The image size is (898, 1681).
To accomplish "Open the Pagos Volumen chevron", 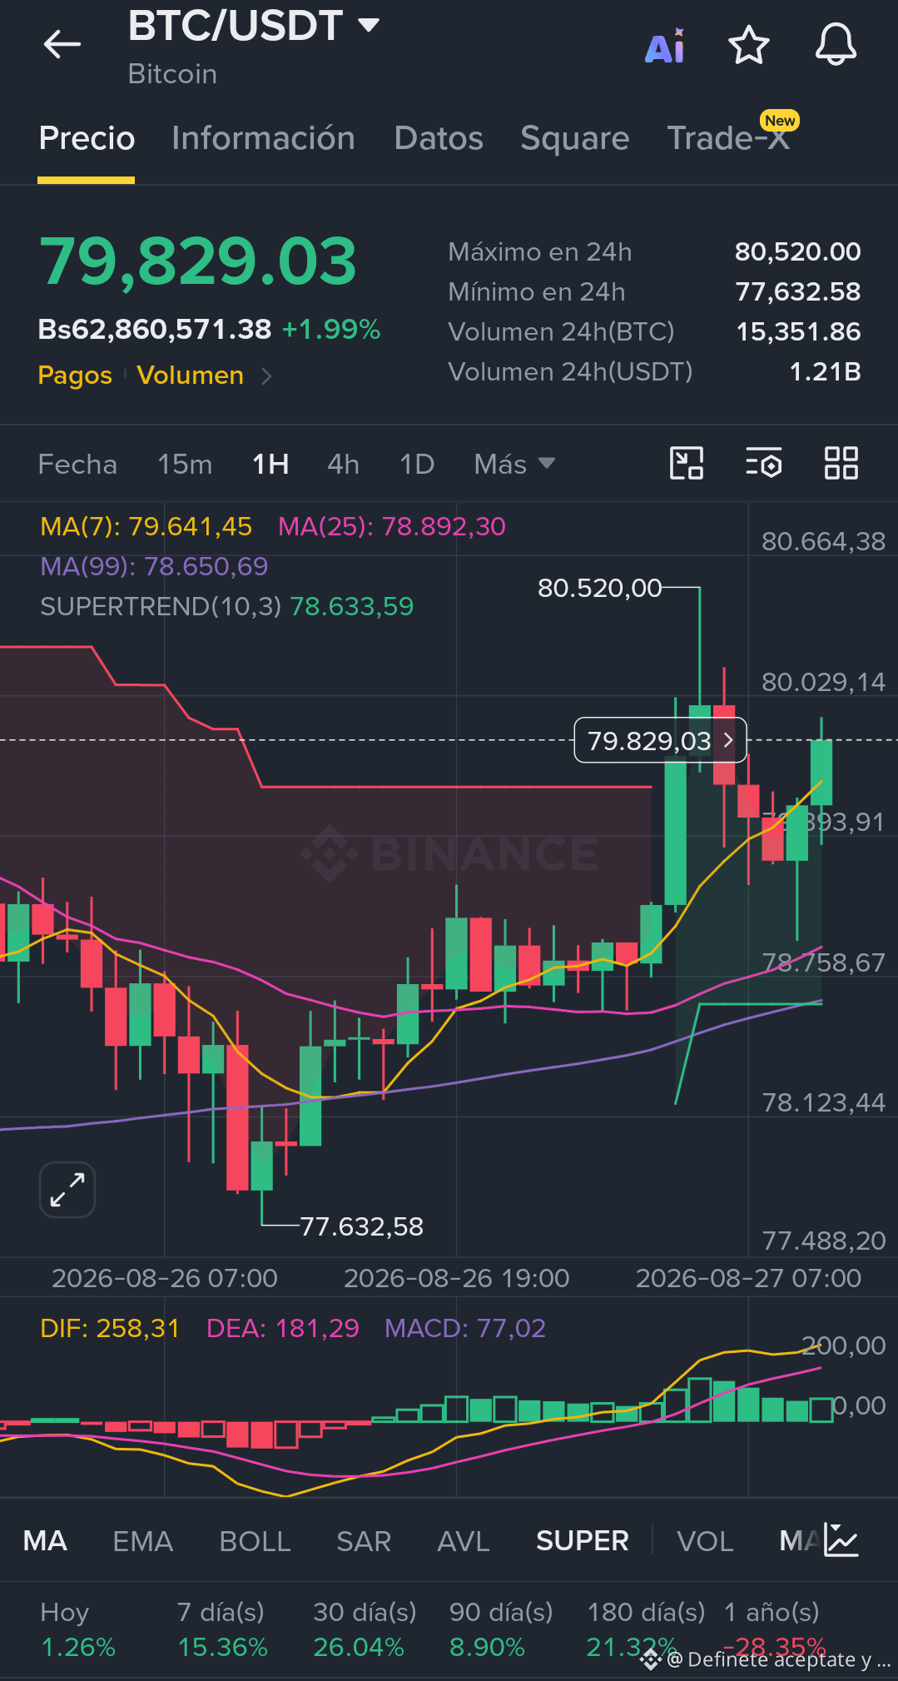I will [x=266, y=376].
